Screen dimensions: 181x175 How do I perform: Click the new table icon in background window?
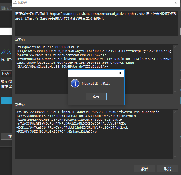[x=3, y=8]
